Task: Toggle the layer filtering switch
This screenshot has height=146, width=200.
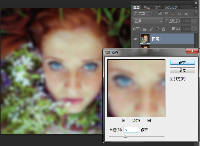Action: 196,13
